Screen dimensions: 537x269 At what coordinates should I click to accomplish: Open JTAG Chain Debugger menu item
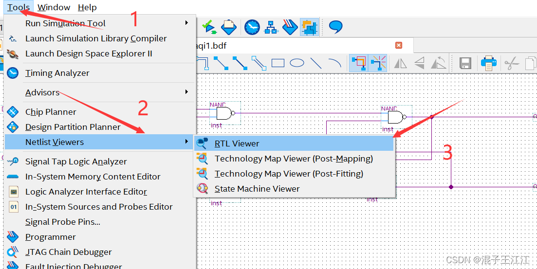(x=100, y=252)
